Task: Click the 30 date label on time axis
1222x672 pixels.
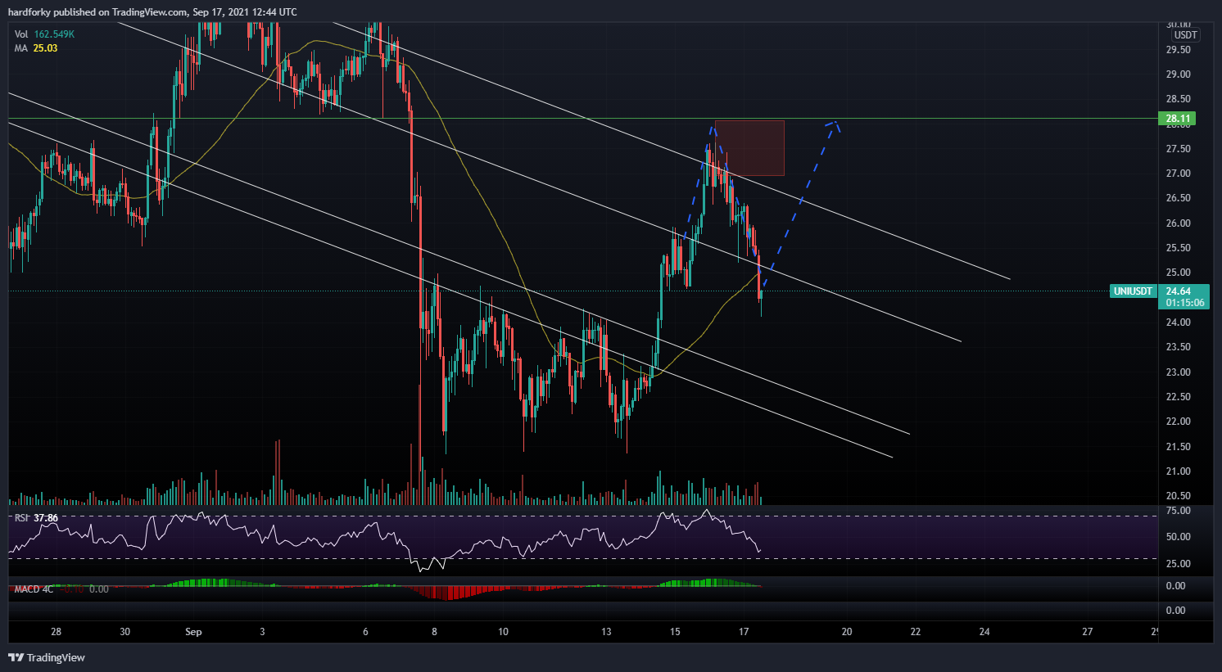Action: [124, 632]
